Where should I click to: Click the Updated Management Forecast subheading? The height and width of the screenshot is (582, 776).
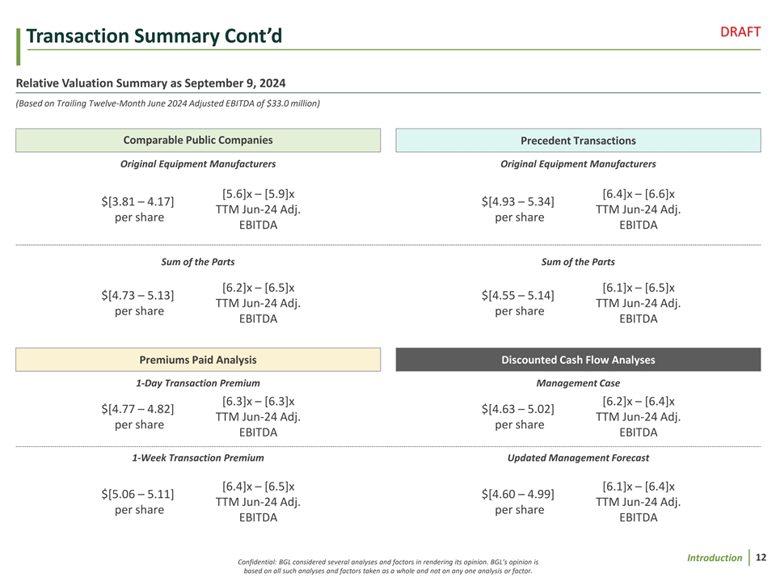(578, 458)
